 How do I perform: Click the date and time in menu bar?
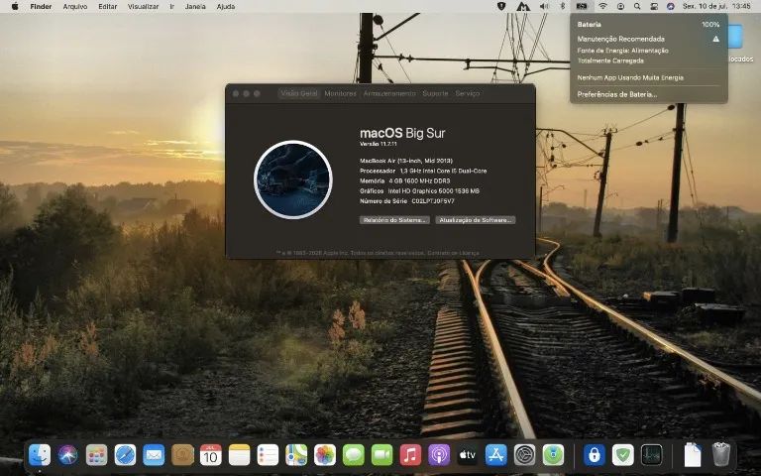tap(716, 6)
